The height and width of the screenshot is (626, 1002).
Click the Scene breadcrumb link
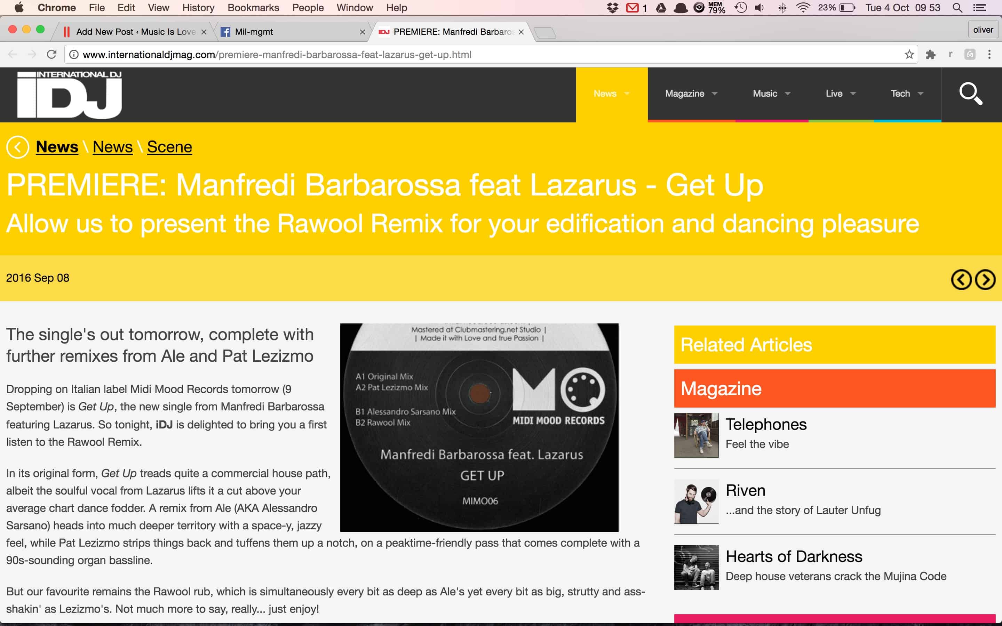pos(169,147)
